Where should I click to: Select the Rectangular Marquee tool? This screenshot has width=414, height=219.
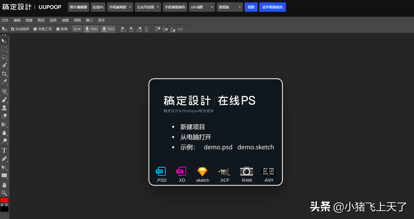4,49
